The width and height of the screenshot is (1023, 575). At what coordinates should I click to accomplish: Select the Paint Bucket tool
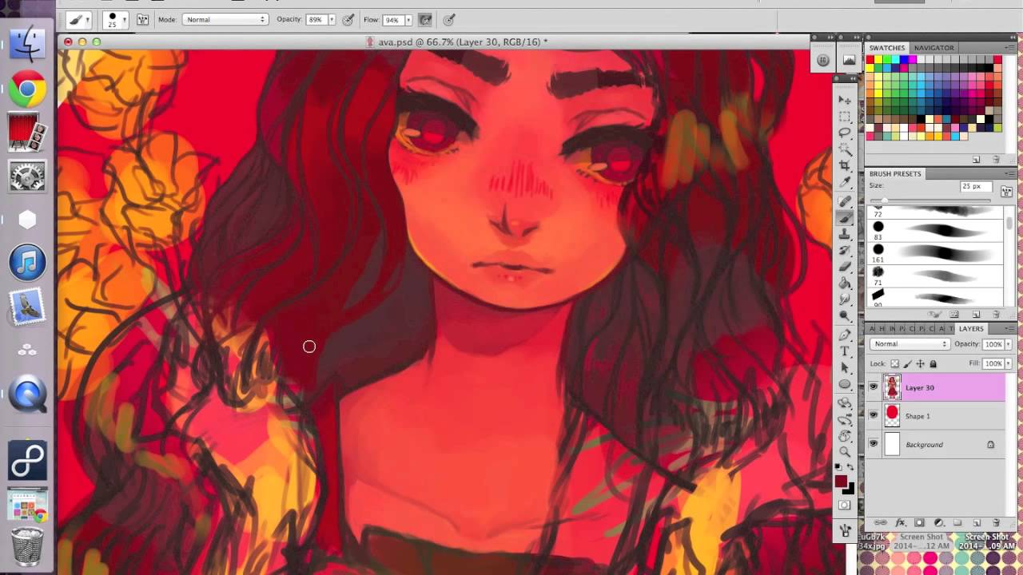(845, 282)
